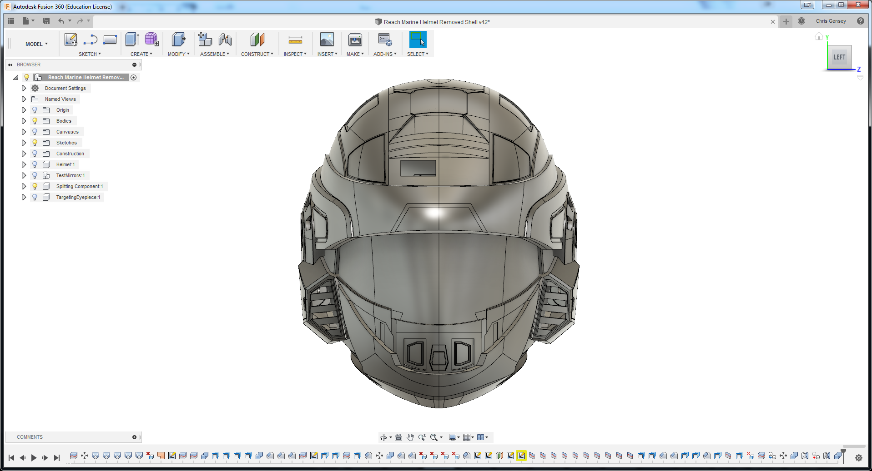Viewport: 872px width, 471px height.
Task: Click the Scripts and Add-Ins icon
Action: click(x=385, y=40)
